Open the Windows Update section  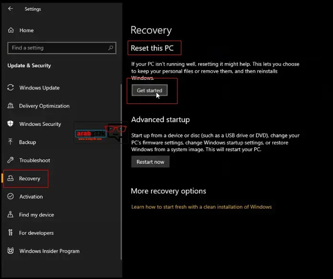tap(40, 88)
